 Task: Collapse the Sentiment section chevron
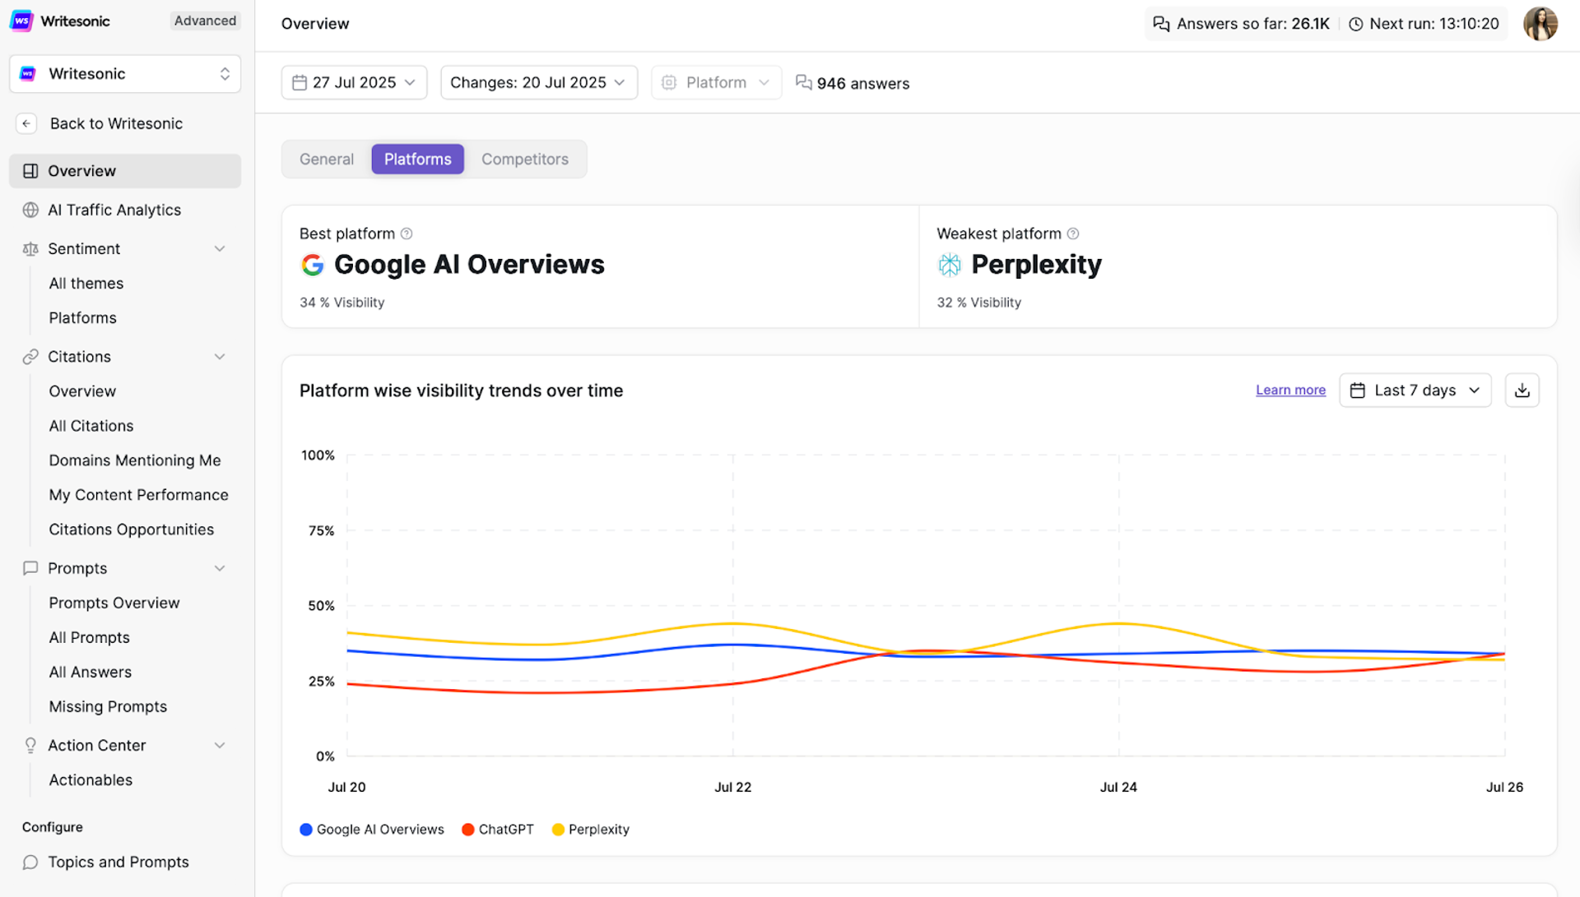pos(220,248)
